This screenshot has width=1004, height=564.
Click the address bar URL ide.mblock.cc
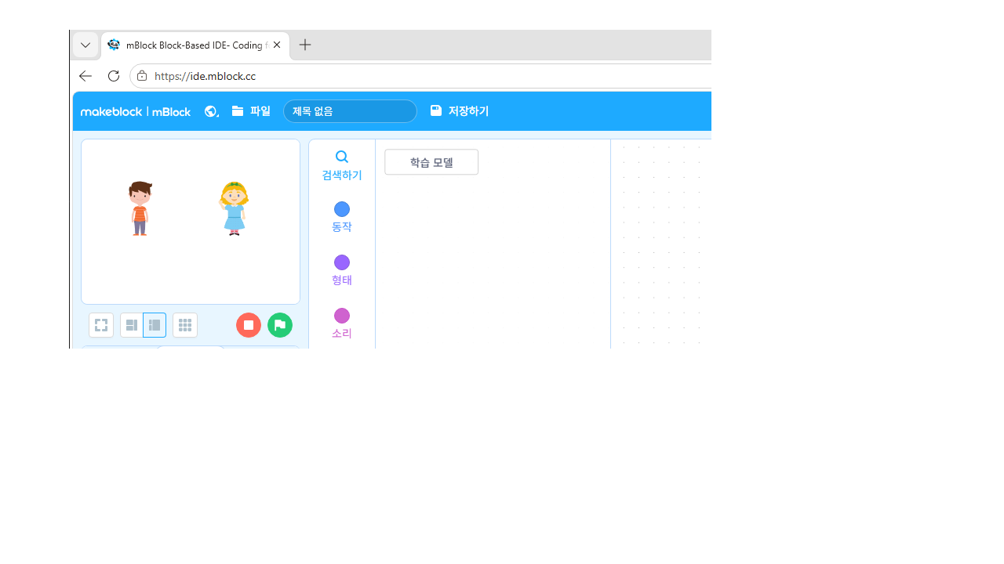click(206, 76)
